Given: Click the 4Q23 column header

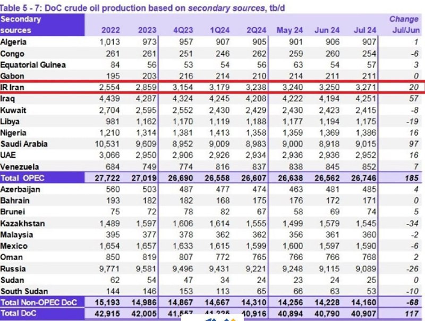Looking at the screenshot, I should (183, 30).
